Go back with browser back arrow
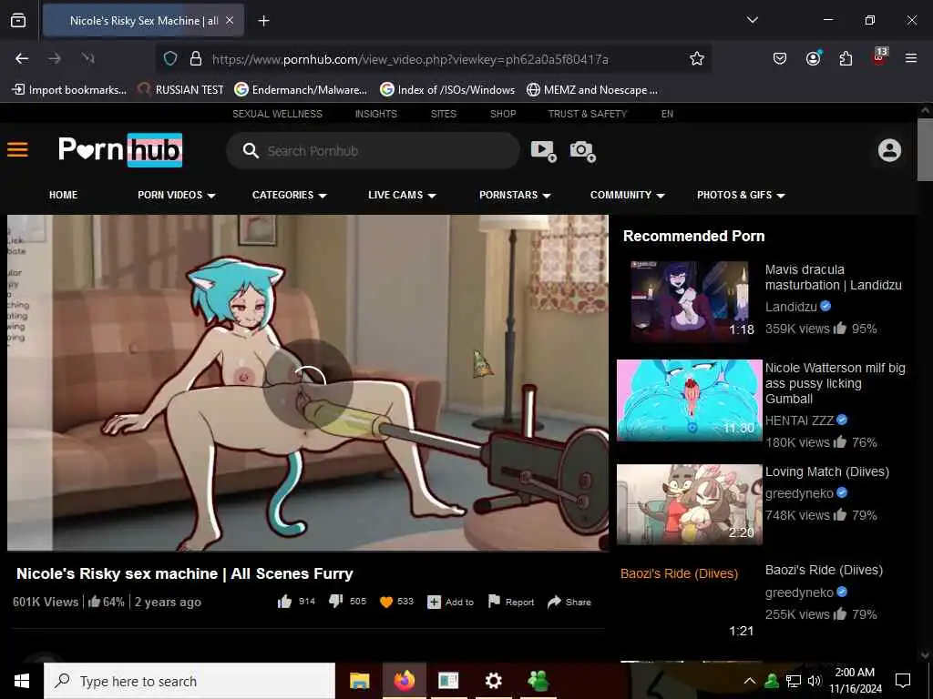 click(22, 58)
